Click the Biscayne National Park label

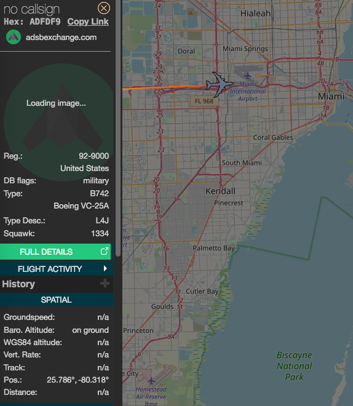click(x=294, y=366)
